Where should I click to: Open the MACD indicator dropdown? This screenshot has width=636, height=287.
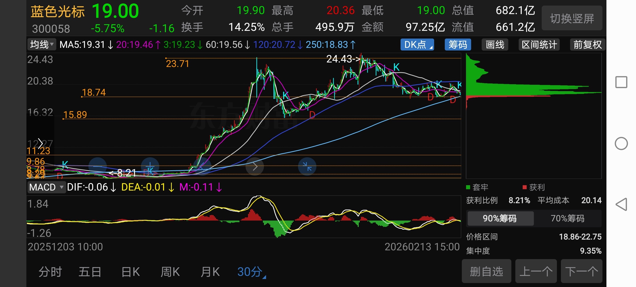(x=46, y=187)
